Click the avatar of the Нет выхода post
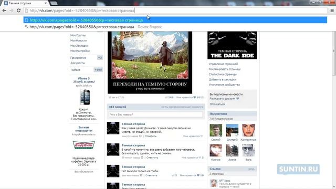The width and height of the screenshot is (336, 189). click(113, 171)
